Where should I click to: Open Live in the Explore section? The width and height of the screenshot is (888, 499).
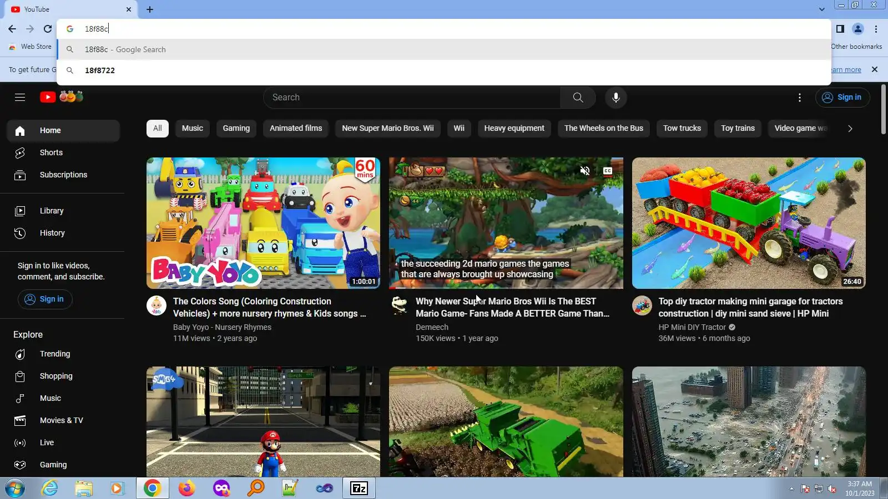[x=63, y=442]
